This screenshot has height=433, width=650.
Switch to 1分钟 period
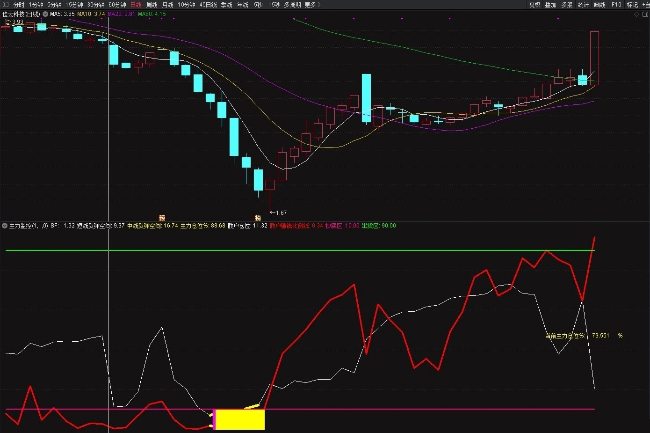coord(36,5)
